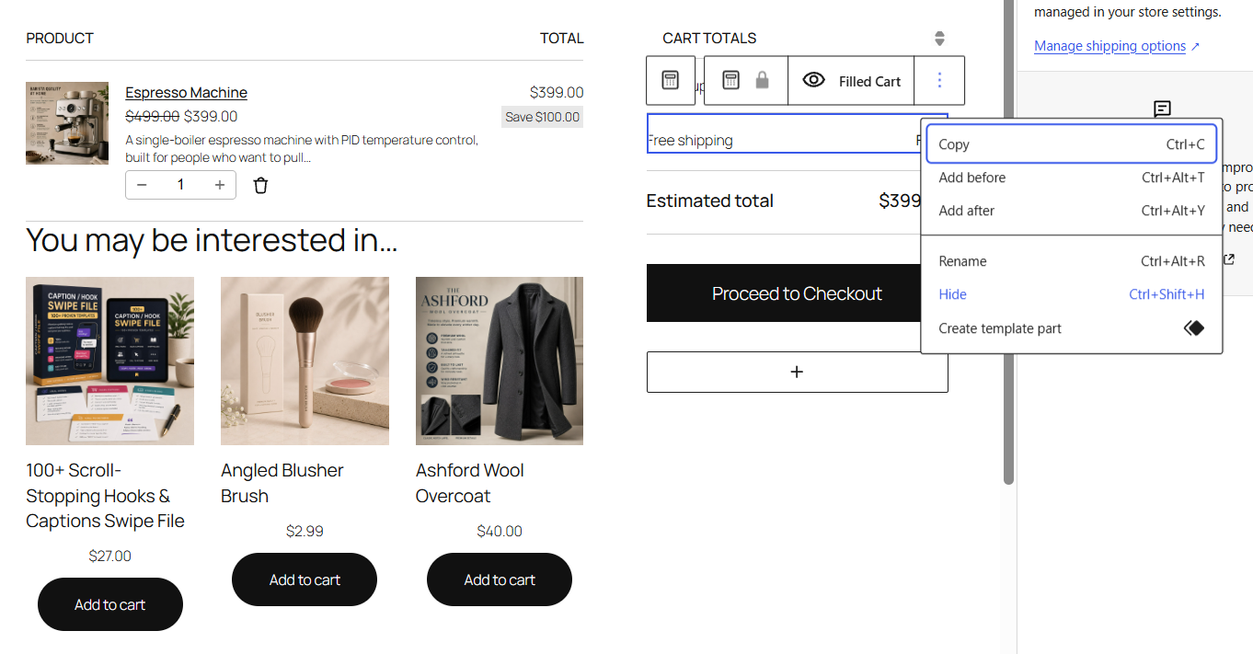Open Ashford Wool Overcoat product title

click(469, 483)
